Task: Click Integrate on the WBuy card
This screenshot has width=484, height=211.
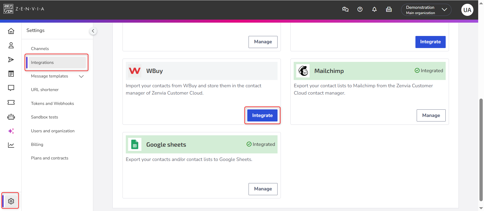Action: pyautogui.click(x=262, y=115)
